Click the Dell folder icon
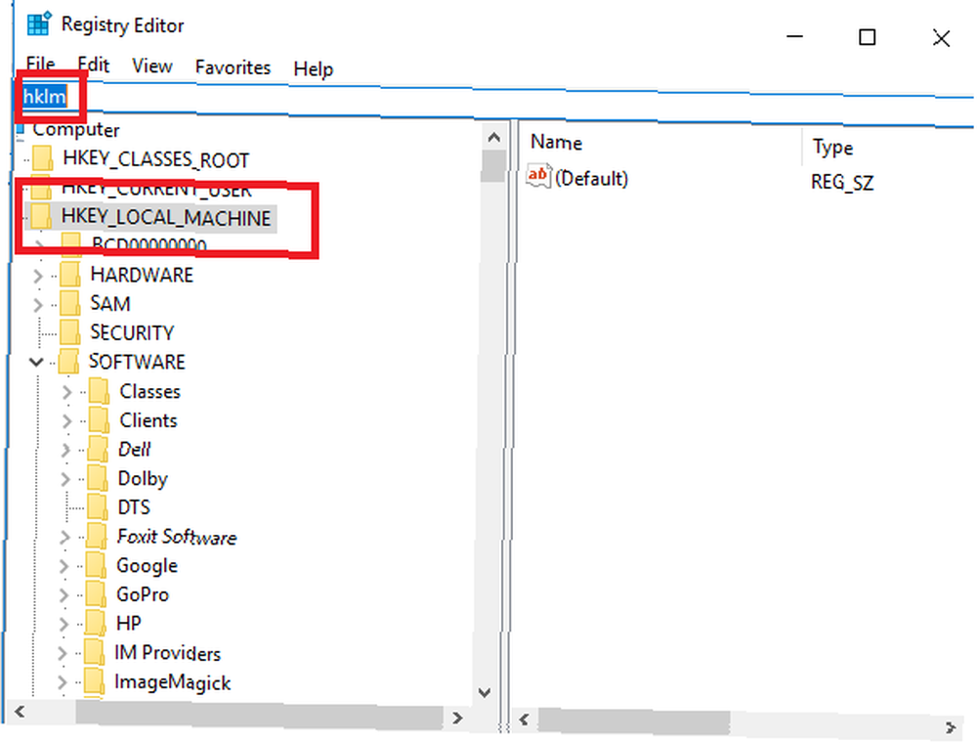977x743 pixels. (98, 448)
